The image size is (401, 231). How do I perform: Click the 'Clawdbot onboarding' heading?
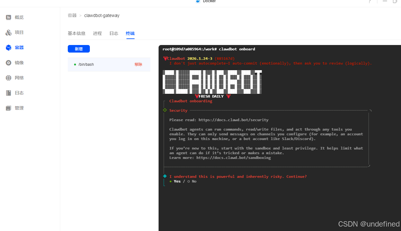(x=191, y=101)
